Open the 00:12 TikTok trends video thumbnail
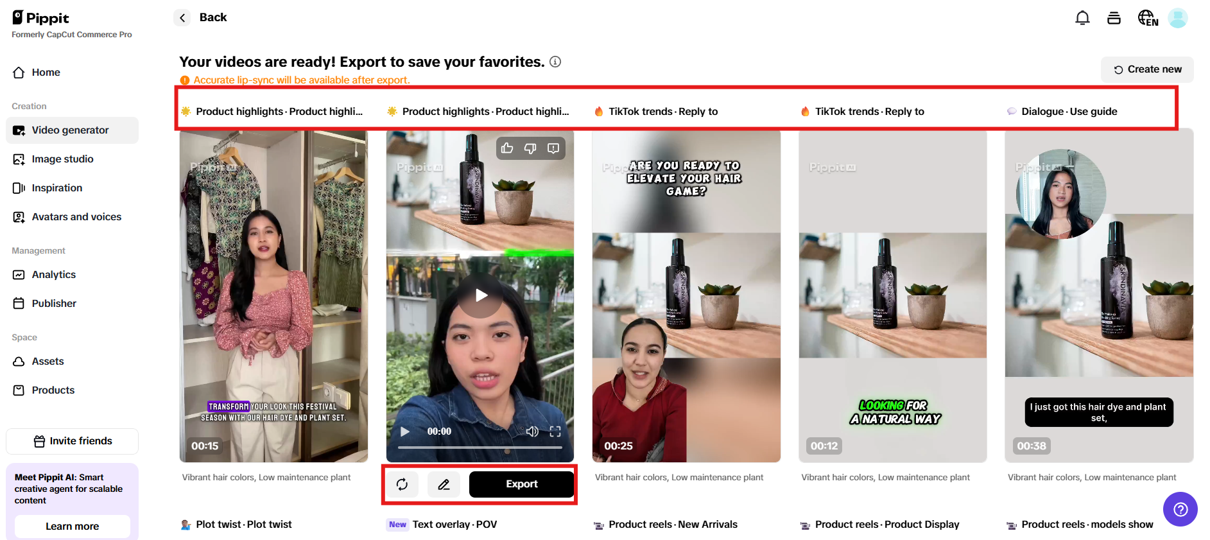The height and width of the screenshot is (540, 1210). point(893,295)
